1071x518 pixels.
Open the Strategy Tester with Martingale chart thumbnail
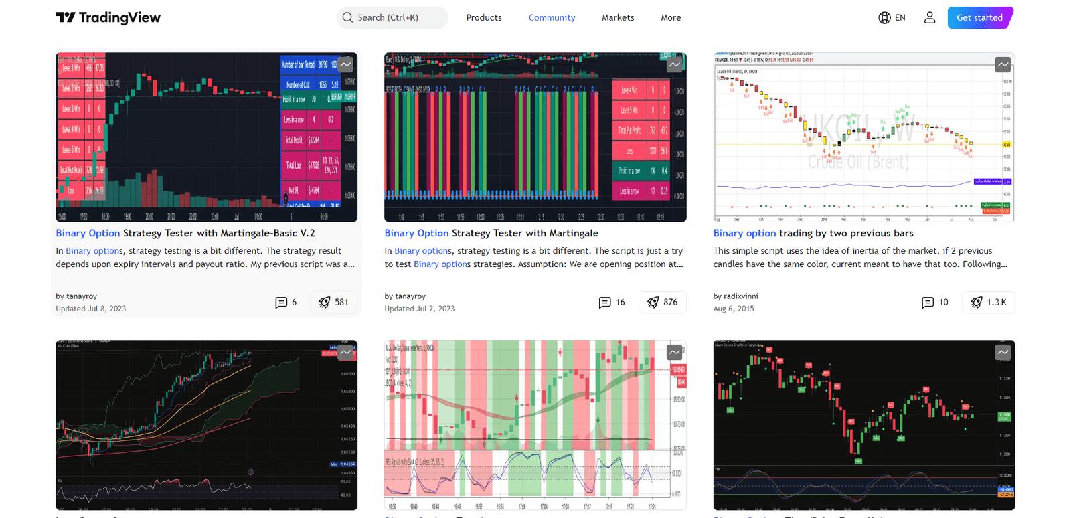tap(535, 137)
